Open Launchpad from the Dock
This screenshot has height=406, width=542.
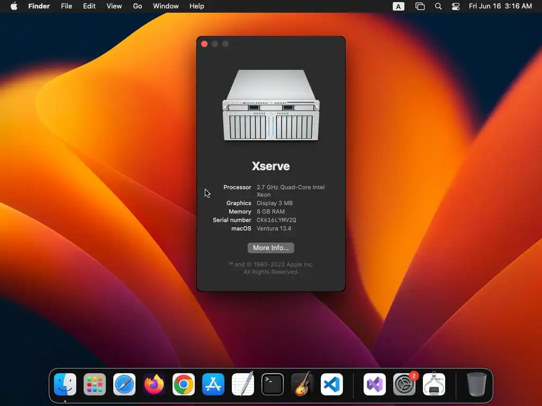[95, 384]
